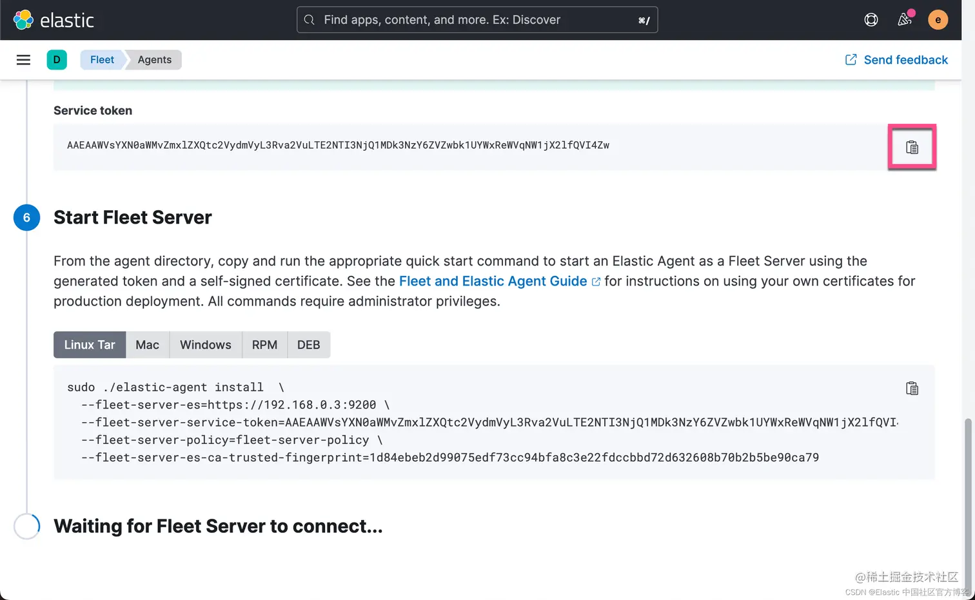Switch to the Windows tab
Viewport: 975px width, 600px height.
click(x=205, y=345)
